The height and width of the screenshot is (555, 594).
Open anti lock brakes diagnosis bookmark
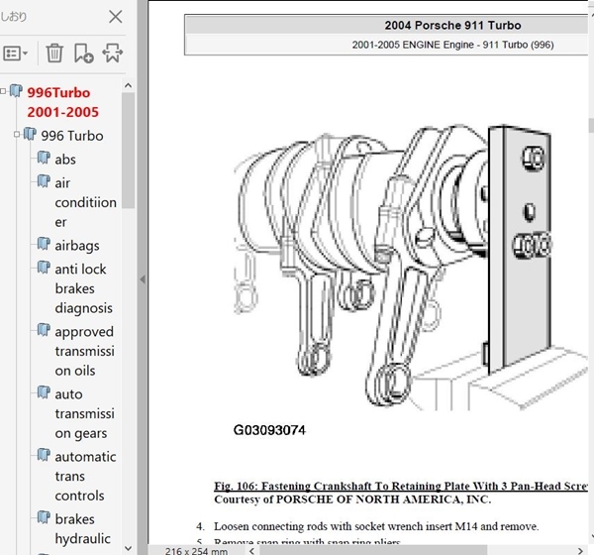click(84, 288)
